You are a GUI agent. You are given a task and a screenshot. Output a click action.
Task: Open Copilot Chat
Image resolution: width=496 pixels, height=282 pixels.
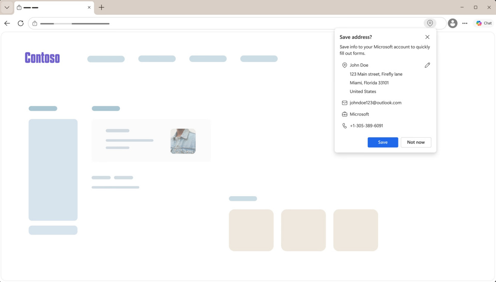[x=484, y=23]
